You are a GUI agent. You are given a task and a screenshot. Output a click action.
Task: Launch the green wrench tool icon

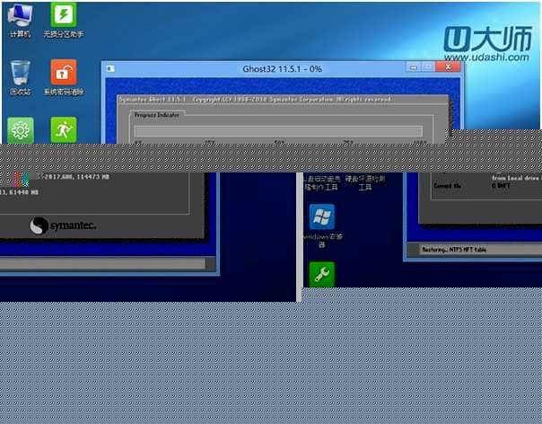321,273
